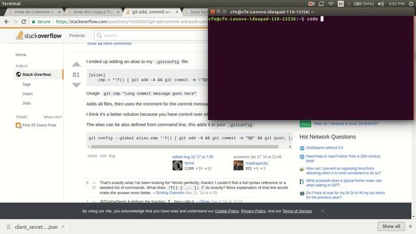Click the edit link under answer
This screenshot has width=416, height=234.
103,156
